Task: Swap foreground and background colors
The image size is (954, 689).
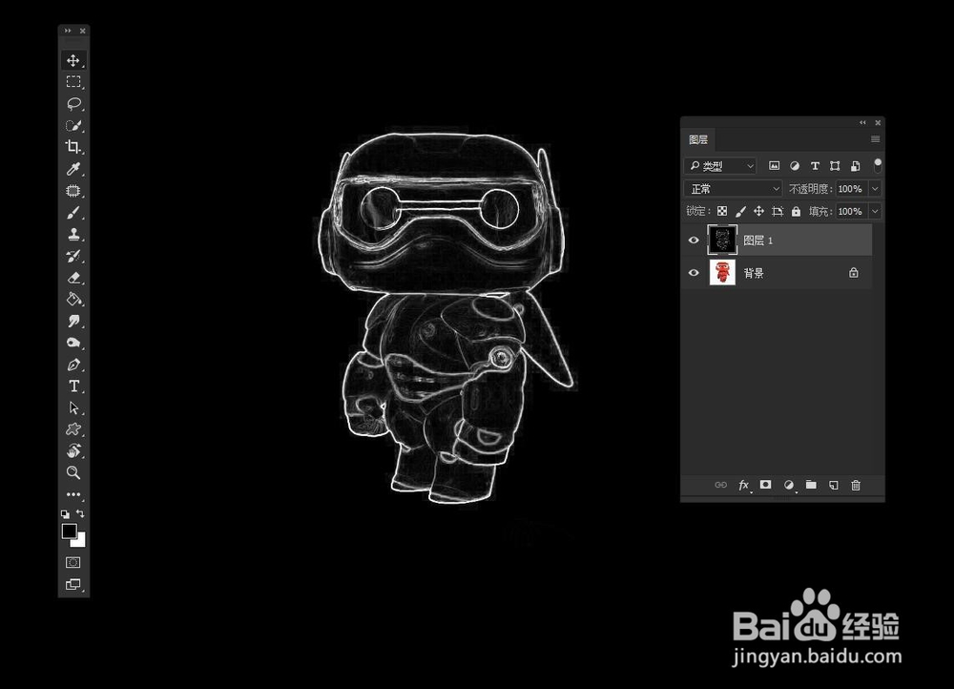Action: [80, 513]
